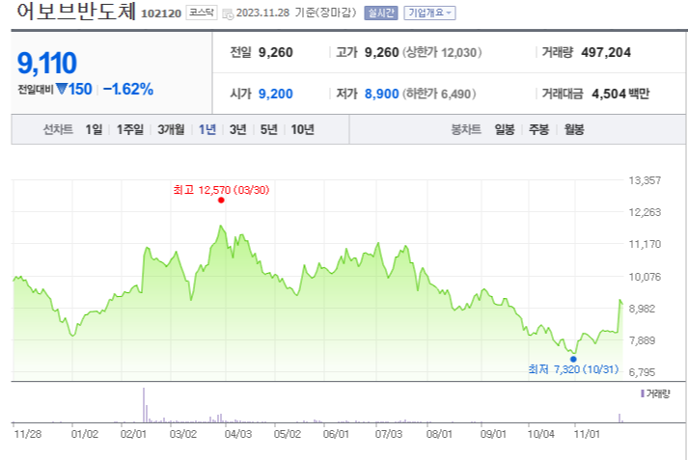
Task: Click the blue 최저 7,320 low marker
Action: [573, 359]
